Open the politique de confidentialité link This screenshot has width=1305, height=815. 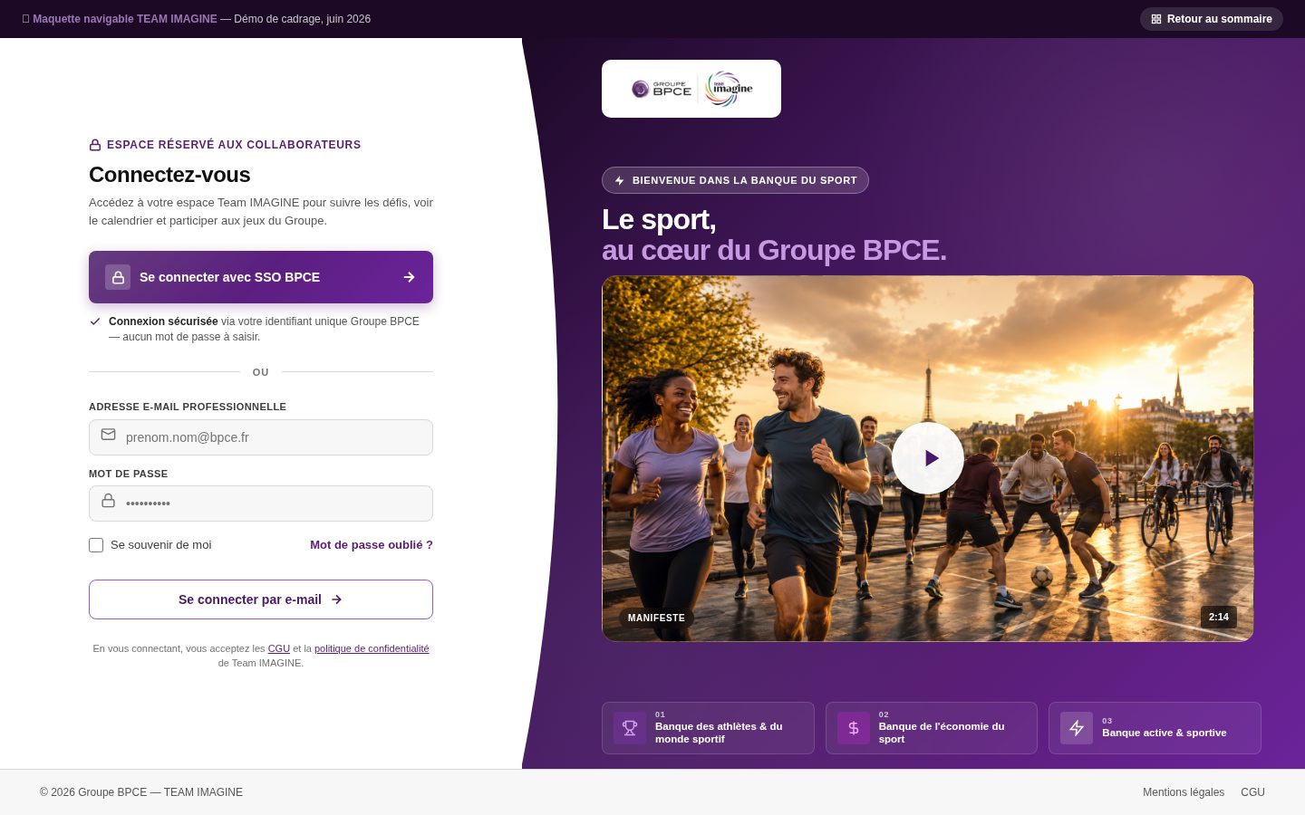tap(372, 648)
